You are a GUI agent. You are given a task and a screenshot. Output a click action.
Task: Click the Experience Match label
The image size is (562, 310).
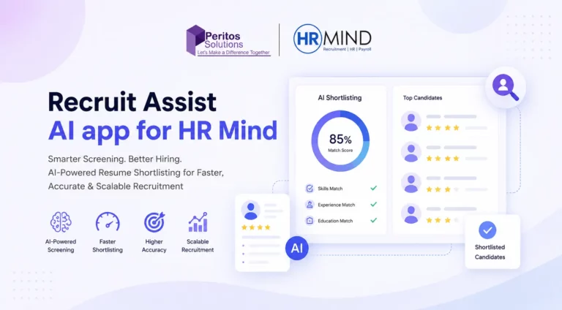click(x=336, y=205)
